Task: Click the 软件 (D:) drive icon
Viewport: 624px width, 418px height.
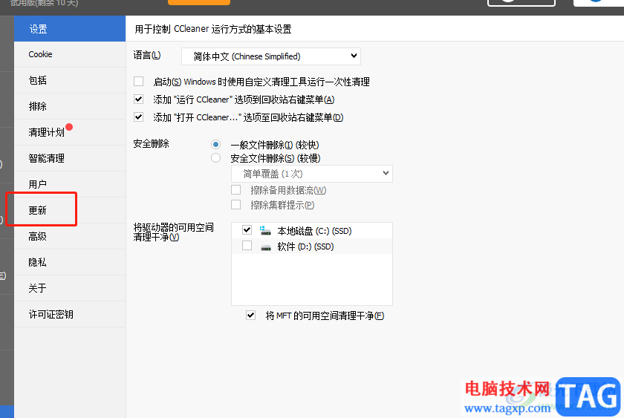Action: pyautogui.click(x=265, y=247)
